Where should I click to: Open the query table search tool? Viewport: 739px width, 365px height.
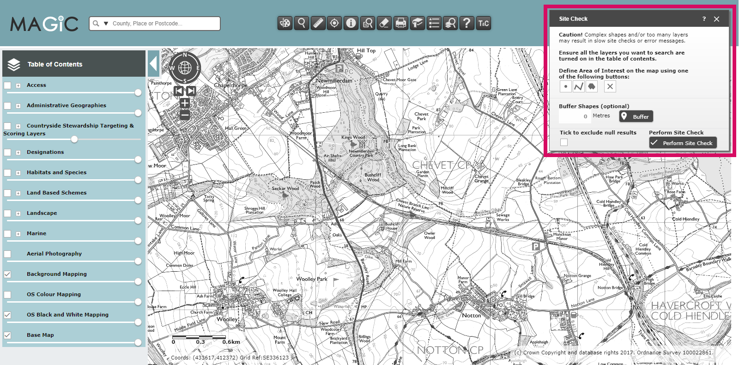(368, 23)
